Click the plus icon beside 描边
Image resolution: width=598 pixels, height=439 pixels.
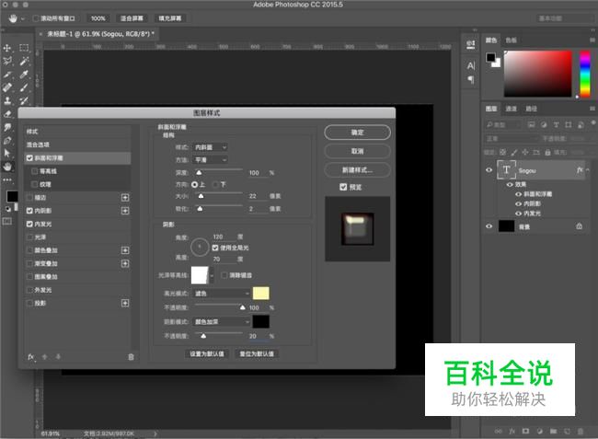click(x=125, y=198)
